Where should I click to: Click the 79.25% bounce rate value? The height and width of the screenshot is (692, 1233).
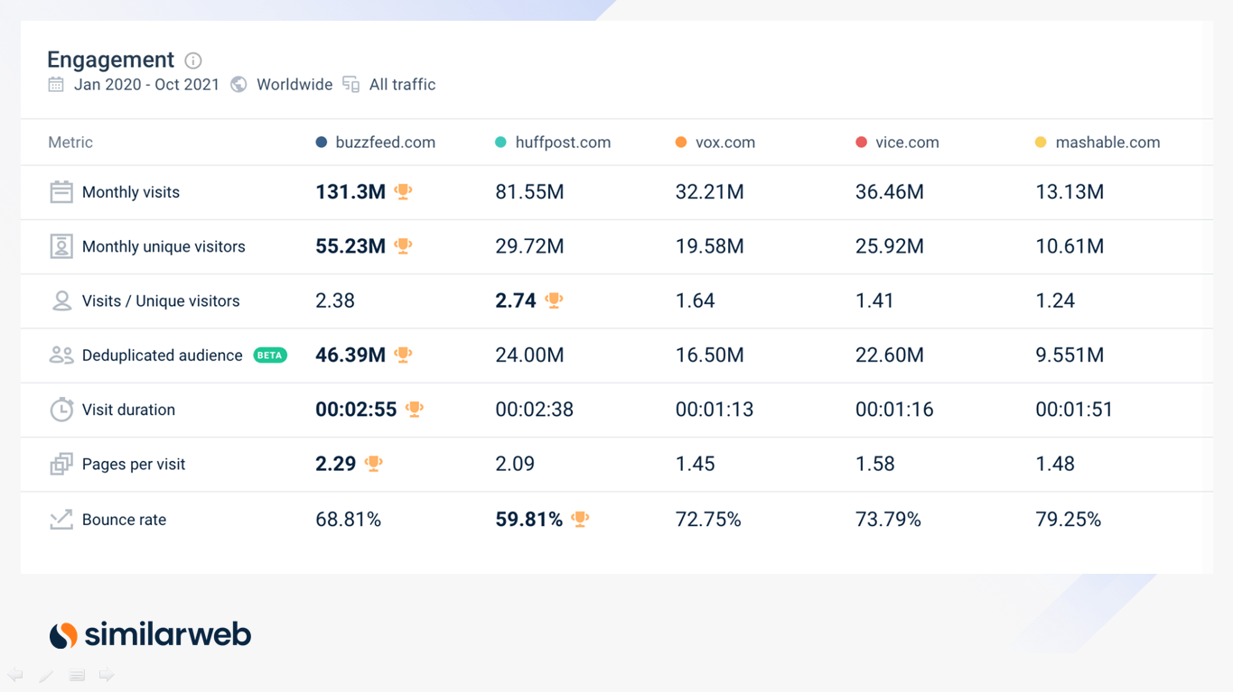coord(1069,520)
